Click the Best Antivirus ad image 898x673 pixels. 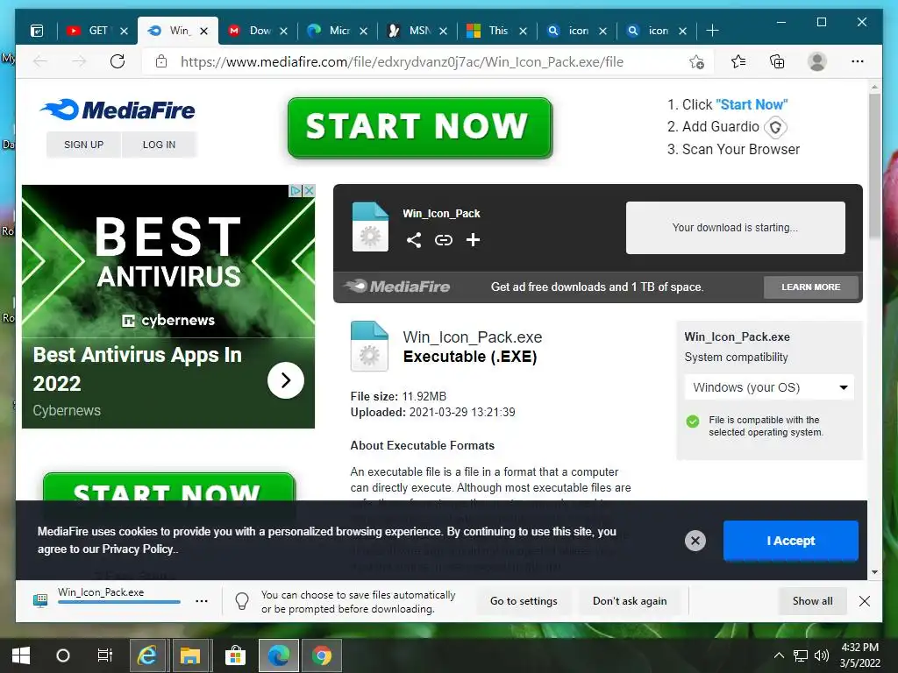coord(167,260)
